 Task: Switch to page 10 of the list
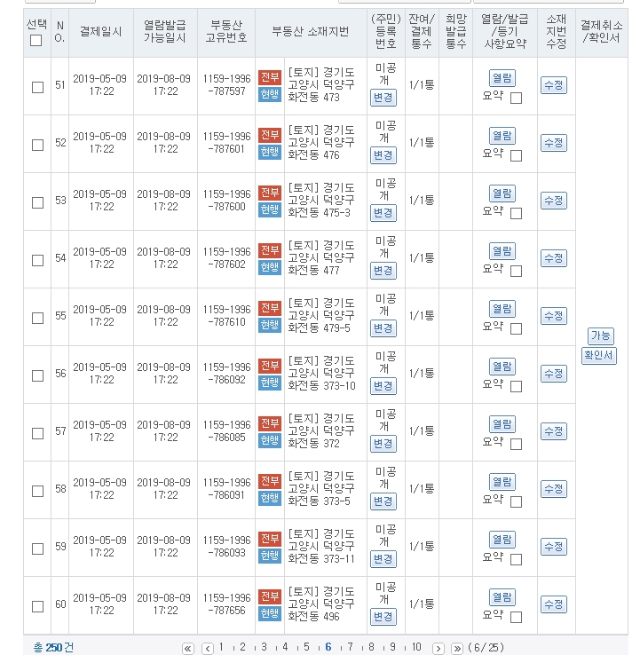click(x=416, y=647)
